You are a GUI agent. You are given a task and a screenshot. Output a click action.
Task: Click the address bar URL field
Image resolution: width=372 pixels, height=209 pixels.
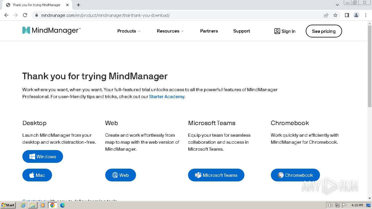pyautogui.click(x=174, y=15)
